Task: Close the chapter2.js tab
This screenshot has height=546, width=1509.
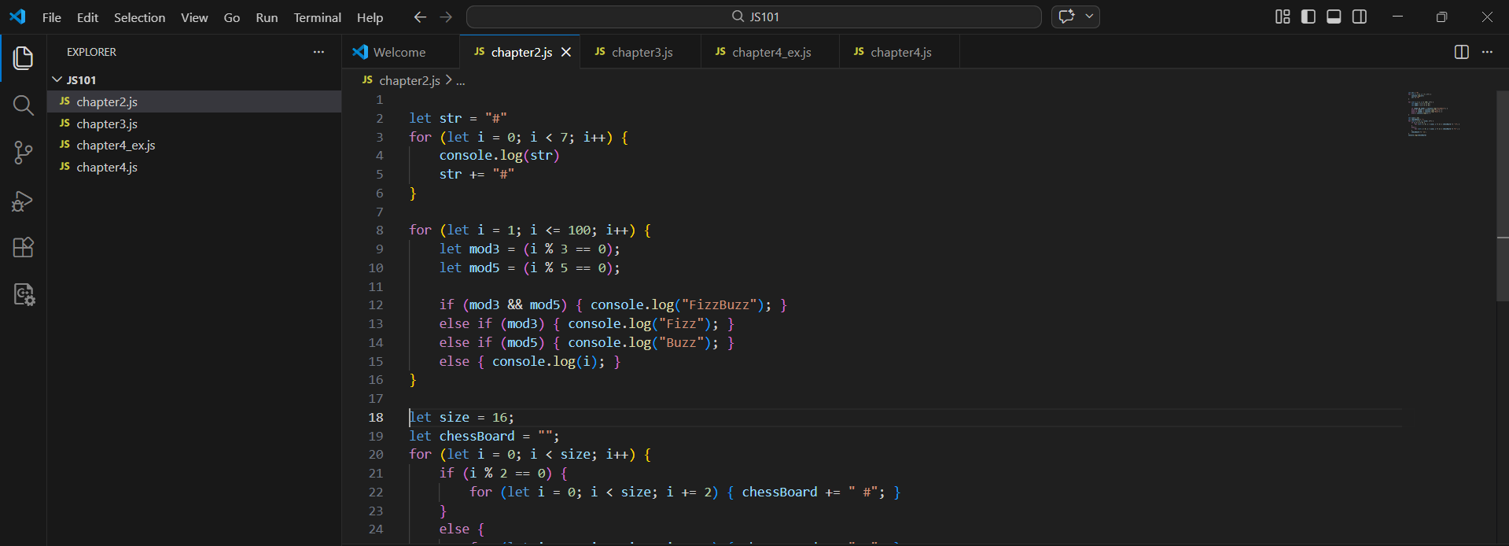Action: tap(566, 52)
